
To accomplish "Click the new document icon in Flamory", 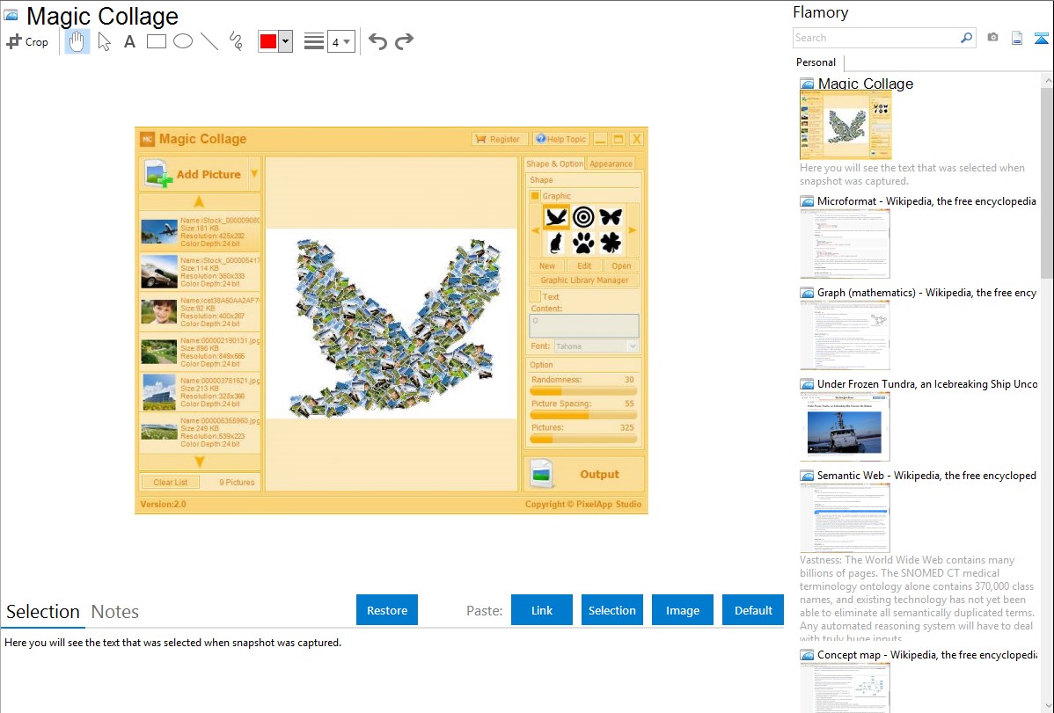I will click(1017, 38).
